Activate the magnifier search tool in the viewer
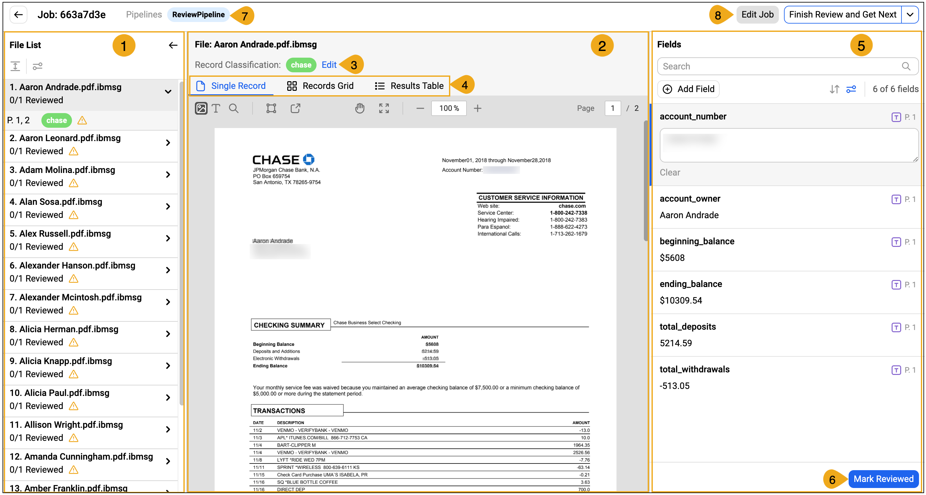The height and width of the screenshot is (495, 926). (x=234, y=108)
